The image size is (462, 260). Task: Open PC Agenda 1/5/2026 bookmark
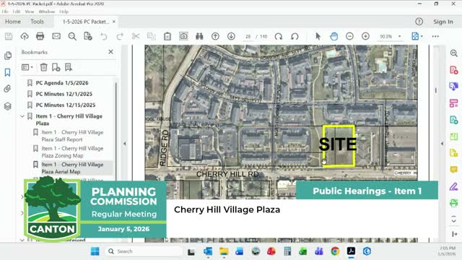tap(62, 83)
